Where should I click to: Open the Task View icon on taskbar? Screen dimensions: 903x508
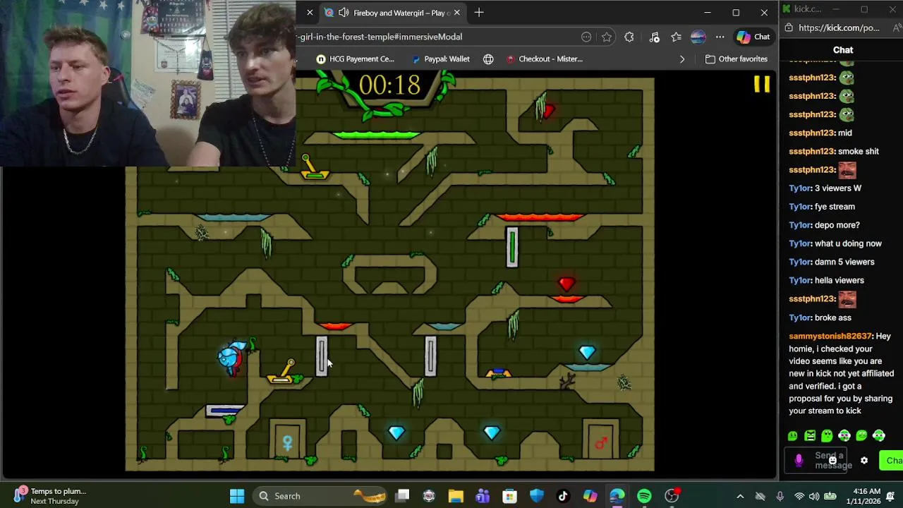(x=402, y=496)
